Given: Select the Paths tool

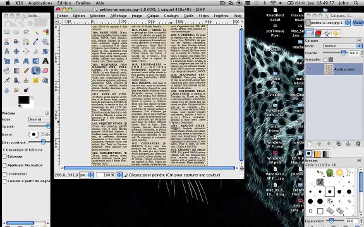Looking at the screenshot, I should point(16,42).
